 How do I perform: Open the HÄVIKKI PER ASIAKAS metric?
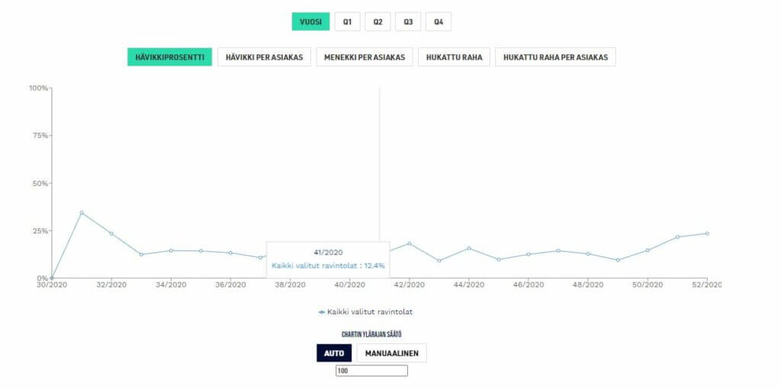click(264, 57)
